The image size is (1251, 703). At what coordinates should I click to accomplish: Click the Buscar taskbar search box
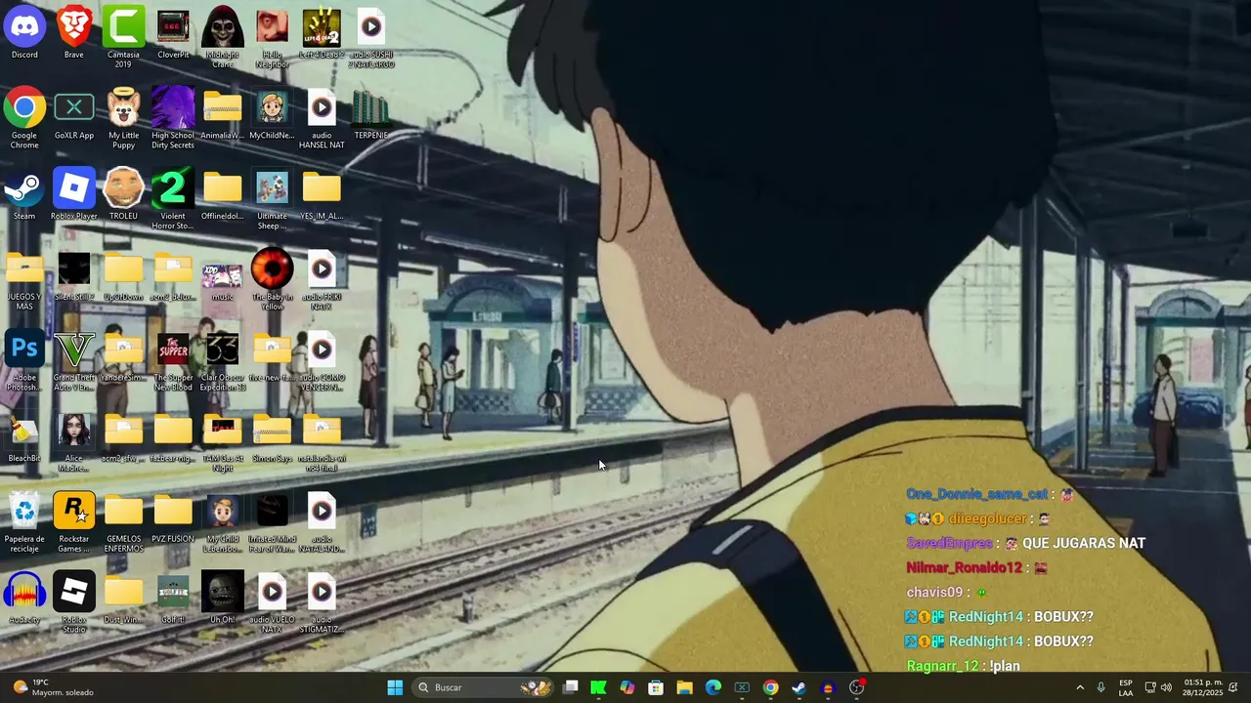484,687
